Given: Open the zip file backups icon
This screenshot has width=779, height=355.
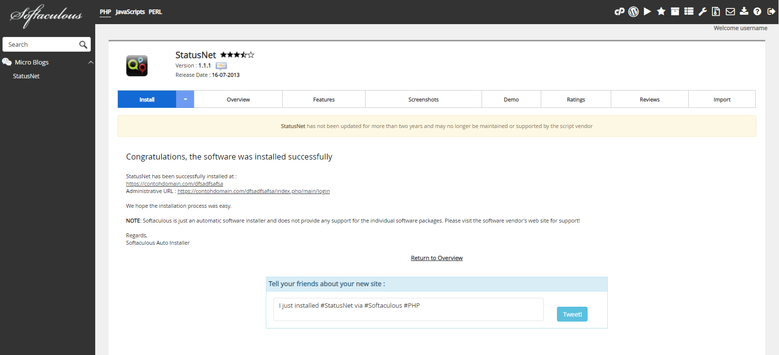Looking at the screenshot, I should click(x=716, y=11).
